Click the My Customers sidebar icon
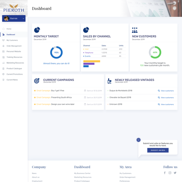This screenshot has width=182, height=182. (x=3, y=40)
